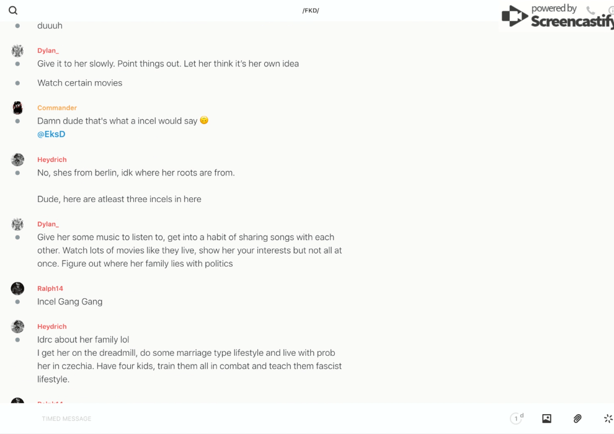The image size is (614, 434).
Task: Click the 'Incel Gang Gang' message
Action: pyautogui.click(x=69, y=302)
